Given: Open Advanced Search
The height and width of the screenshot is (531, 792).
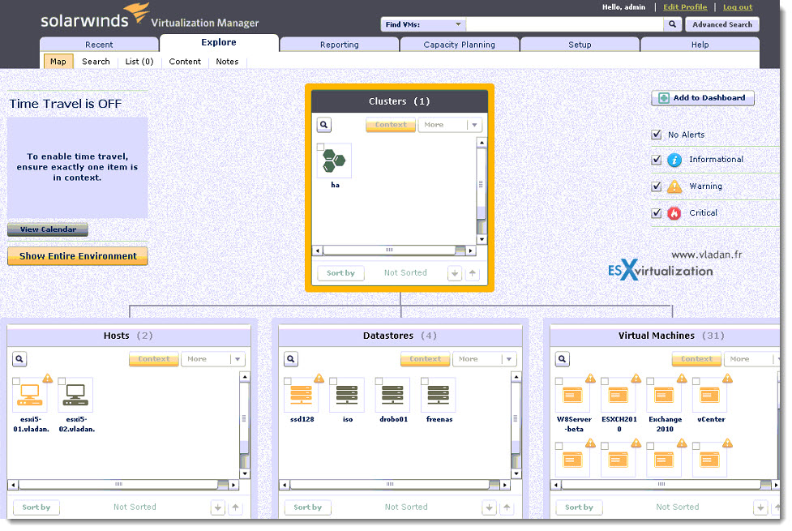Looking at the screenshot, I should [722, 24].
